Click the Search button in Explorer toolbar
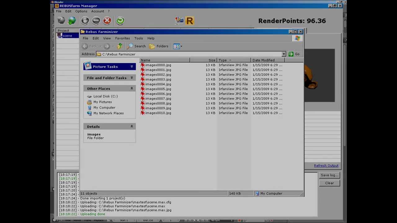 coord(136,46)
